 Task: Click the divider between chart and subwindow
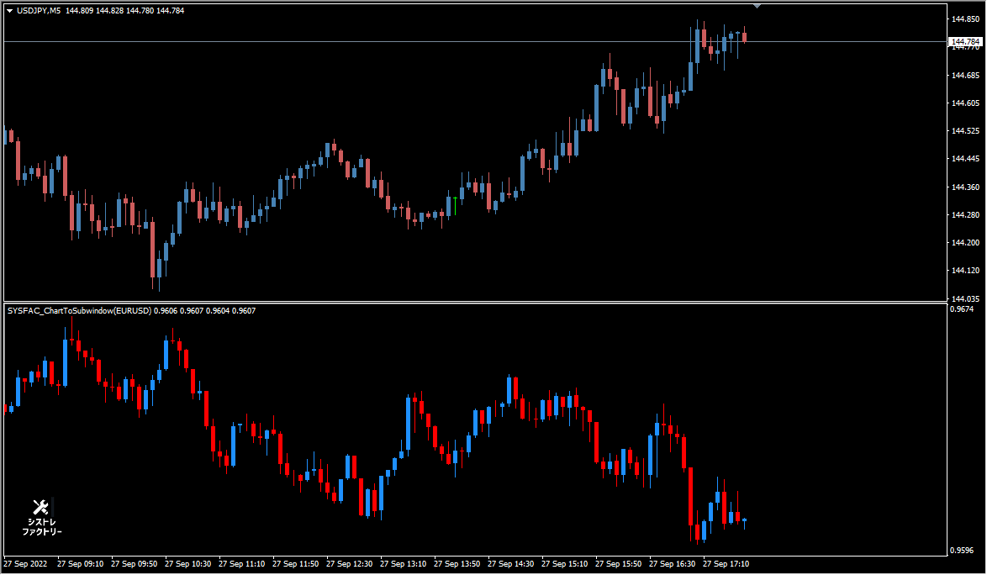pos(475,303)
